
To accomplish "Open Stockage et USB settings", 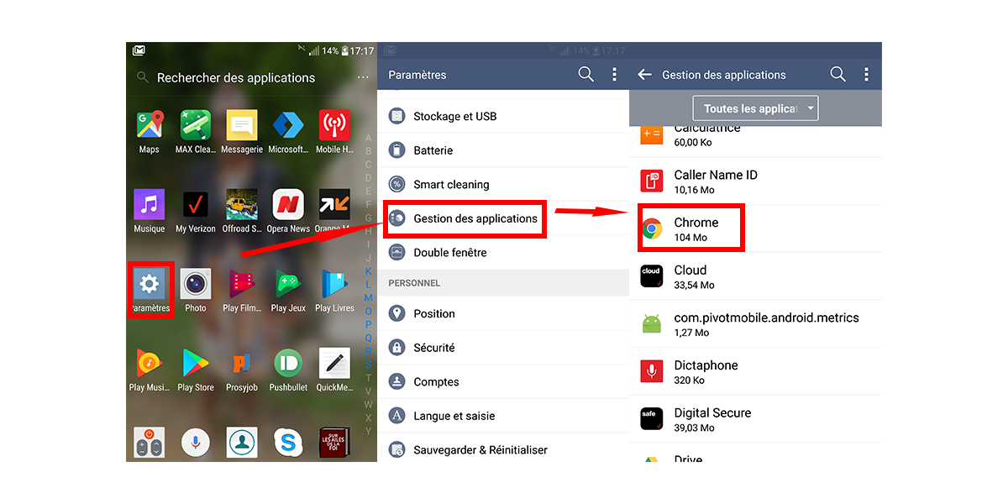I will tap(503, 116).
